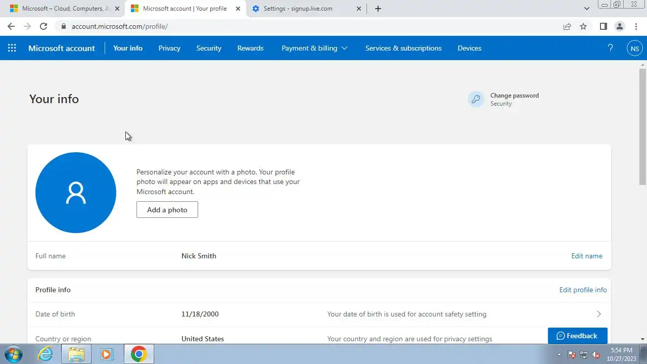Click the network tray icon

click(584, 354)
